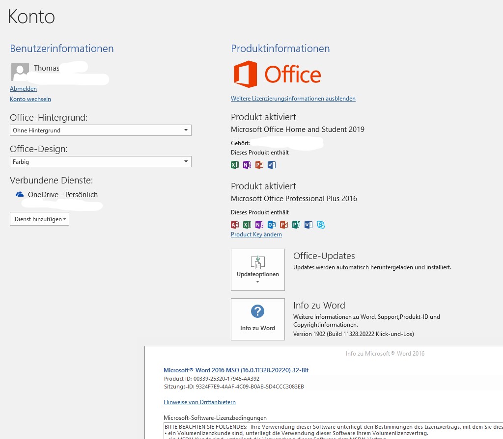Click the PowerPoint icon under Home and Student 2019
The image size is (503, 439).
(x=259, y=165)
